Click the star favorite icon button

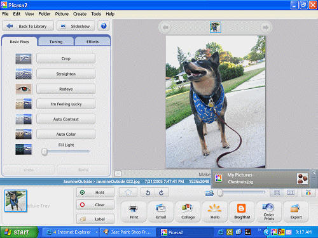pos(128,192)
